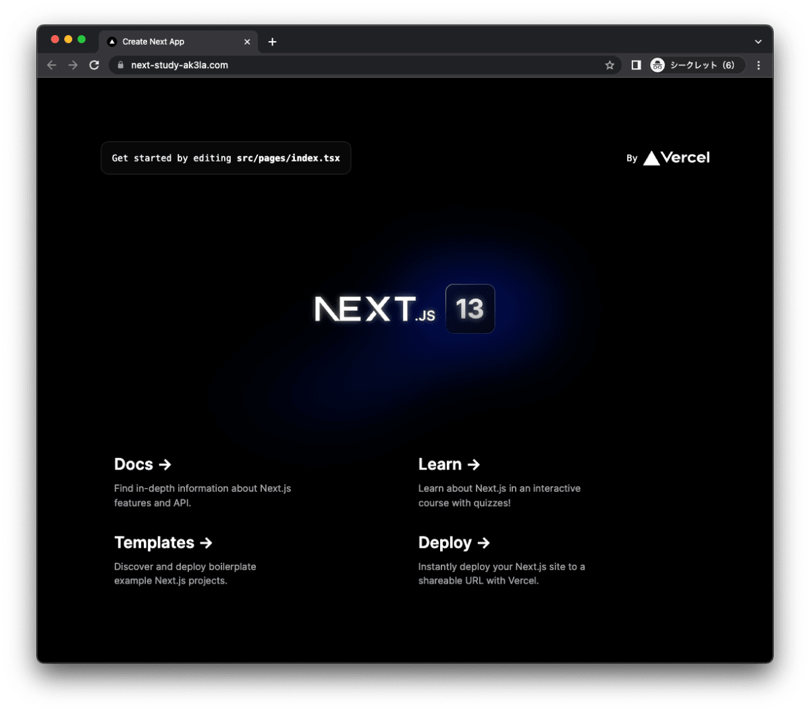
Task: Click the Next.js favicon on the tab
Action: coord(112,42)
